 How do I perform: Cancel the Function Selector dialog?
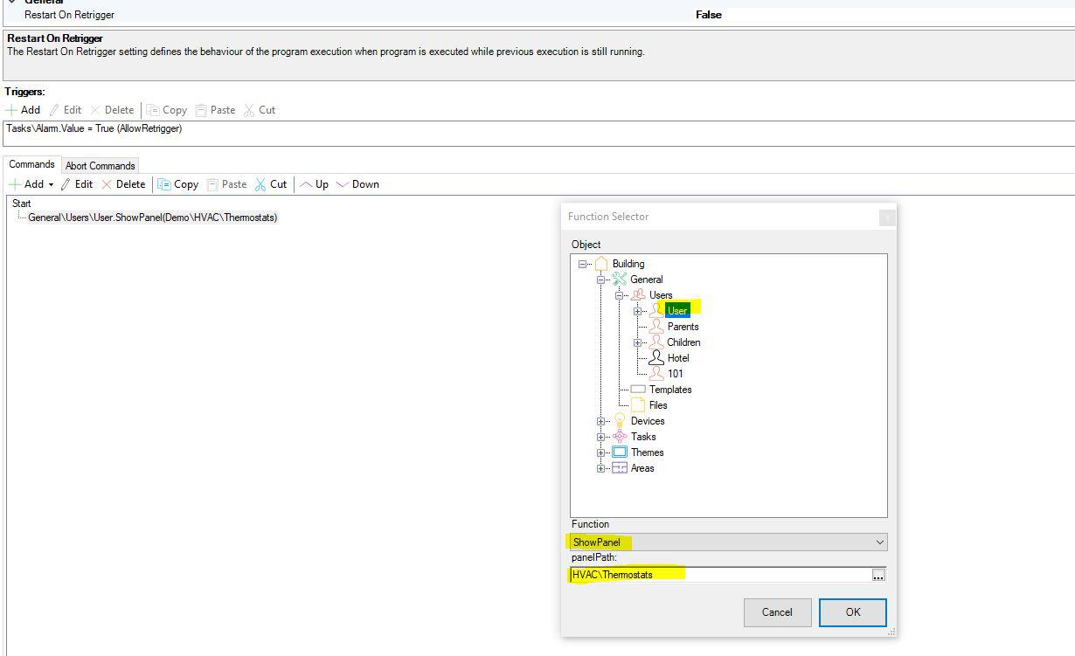pyautogui.click(x=777, y=612)
